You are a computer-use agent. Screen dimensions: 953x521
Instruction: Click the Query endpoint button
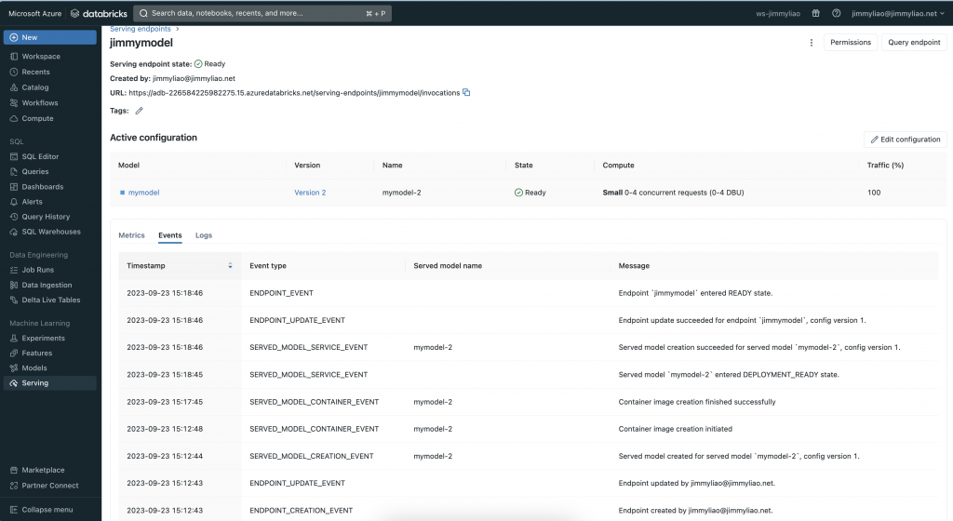point(914,43)
